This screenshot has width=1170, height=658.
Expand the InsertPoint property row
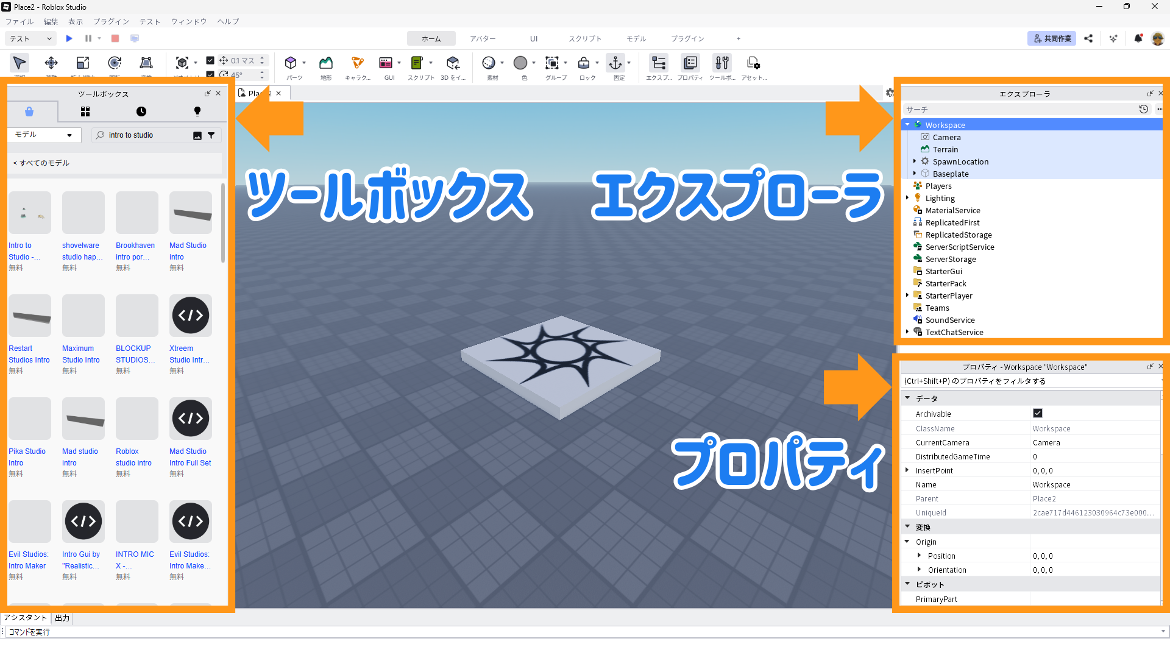tap(907, 470)
